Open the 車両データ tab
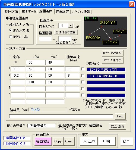This screenshot has height=150, width=136. pos(29,12)
